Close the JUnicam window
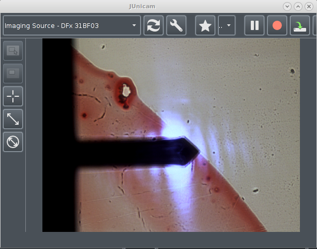Image resolution: width=317 pixels, height=249 pixels. pyautogui.click(x=309, y=7)
